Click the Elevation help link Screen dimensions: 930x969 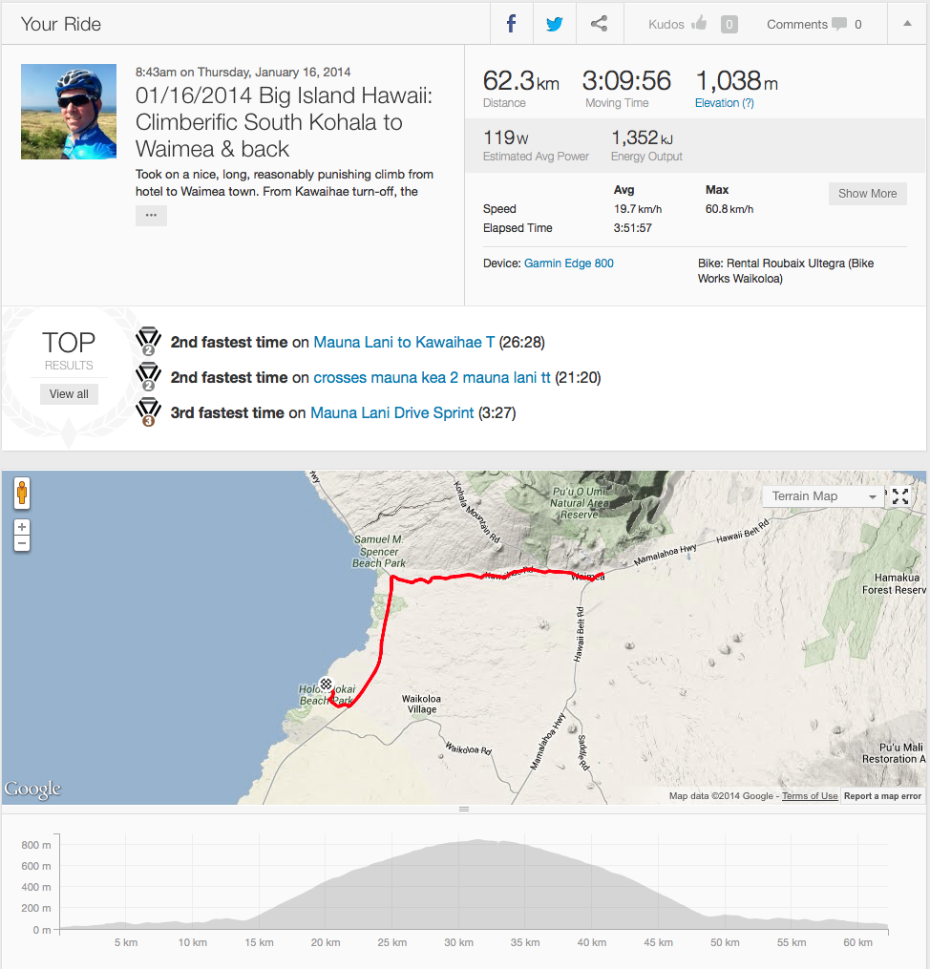[725, 103]
